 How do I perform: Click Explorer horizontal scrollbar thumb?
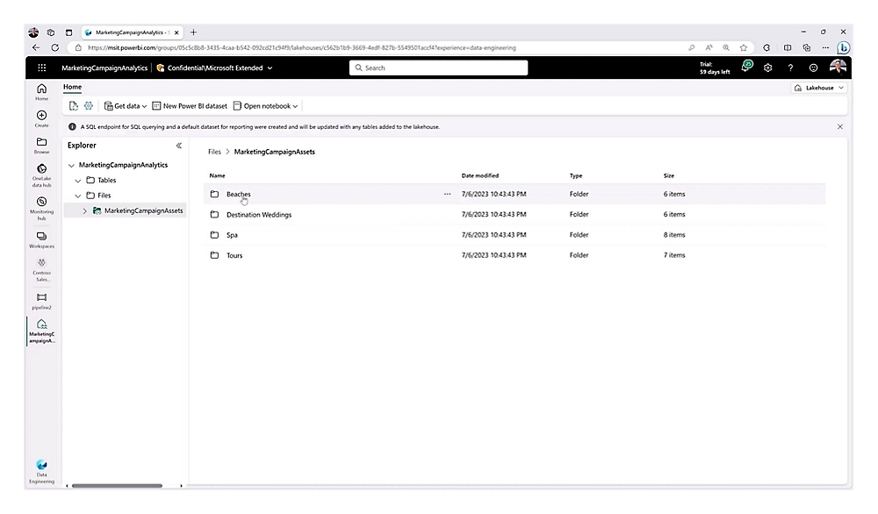(117, 485)
